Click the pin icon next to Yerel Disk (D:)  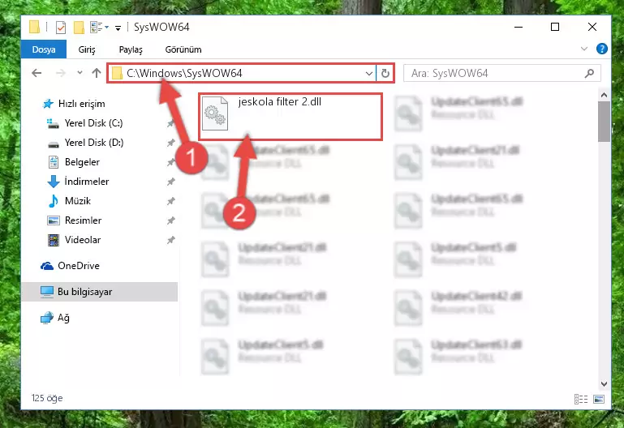click(x=170, y=143)
